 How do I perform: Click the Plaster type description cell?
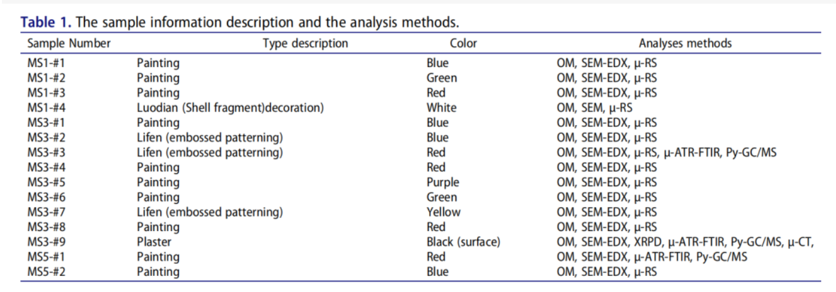point(154,242)
